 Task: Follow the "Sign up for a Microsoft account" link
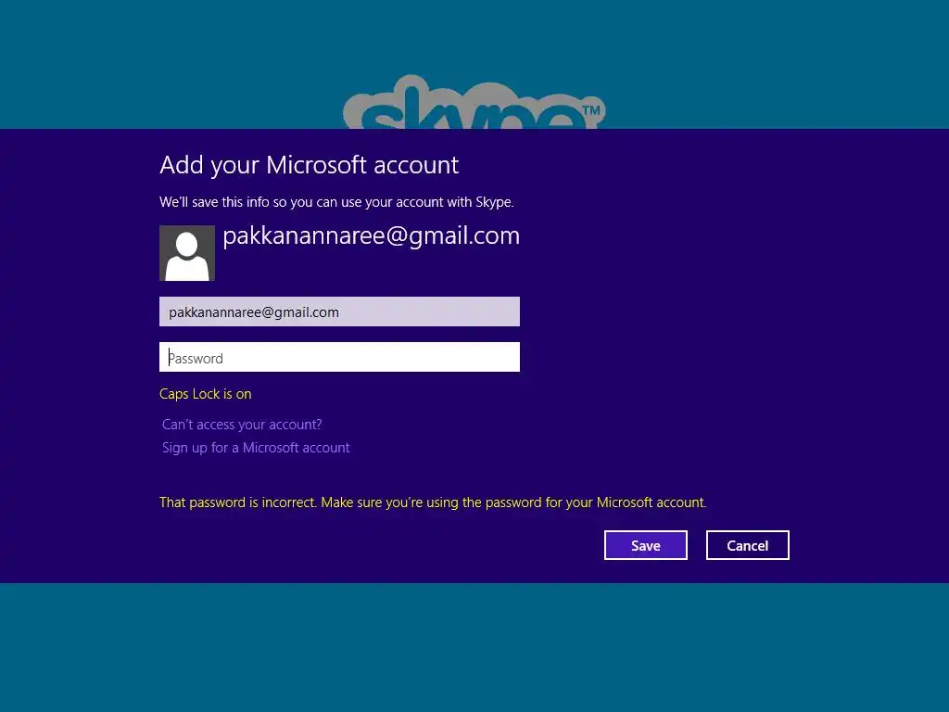click(256, 448)
